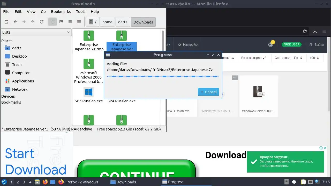Click 'SP4.Russian.exe' label in file manager
Screen dimensions: 331x186
click(x=122, y=101)
